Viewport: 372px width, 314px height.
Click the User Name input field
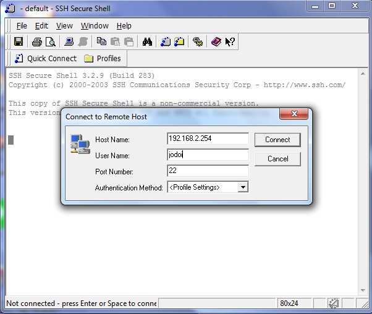point(208,155)
